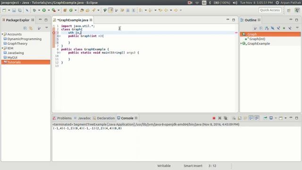This screenshot has height=170, width=302.
Task: Click the Search flashlight toolbar icon
Action: click(93, 10)
